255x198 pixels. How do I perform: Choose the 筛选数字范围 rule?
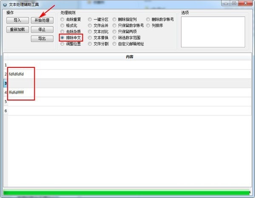click(x=126, y=38)
